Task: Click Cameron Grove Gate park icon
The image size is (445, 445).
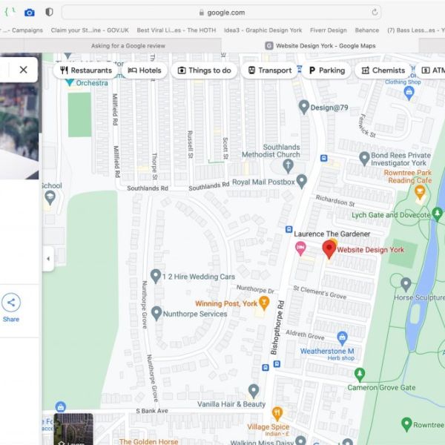Action: (360, 374)
